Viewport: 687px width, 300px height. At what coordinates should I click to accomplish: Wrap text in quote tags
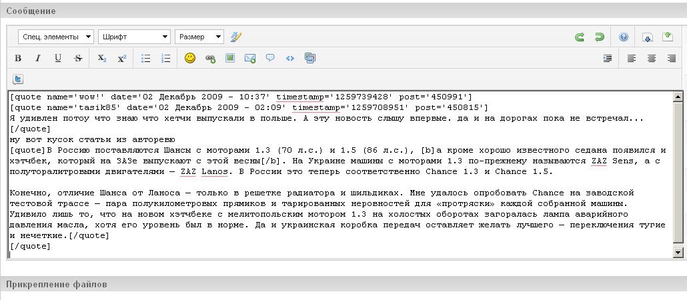tap(270, 58)
